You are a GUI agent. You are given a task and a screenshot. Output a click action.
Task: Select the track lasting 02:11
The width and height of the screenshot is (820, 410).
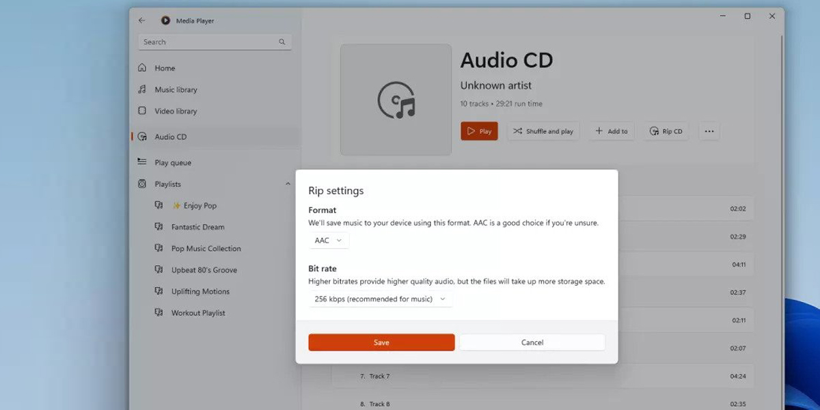[x=685, y=320]
